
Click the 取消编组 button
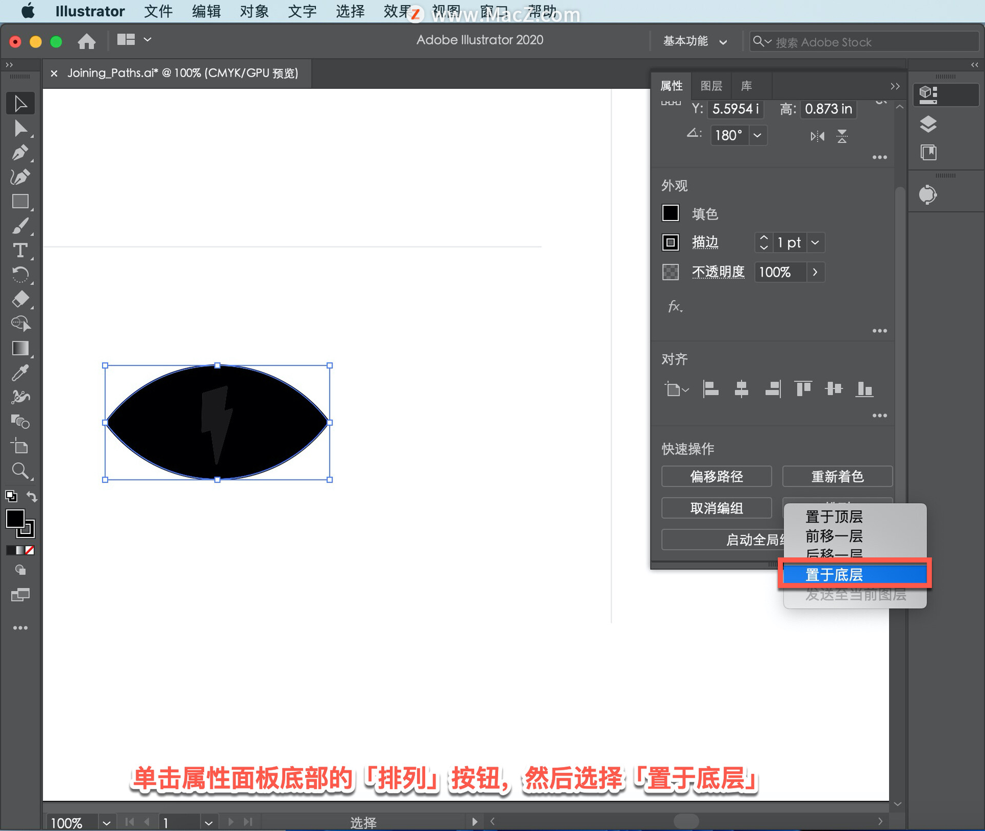(x=716, y=508)
